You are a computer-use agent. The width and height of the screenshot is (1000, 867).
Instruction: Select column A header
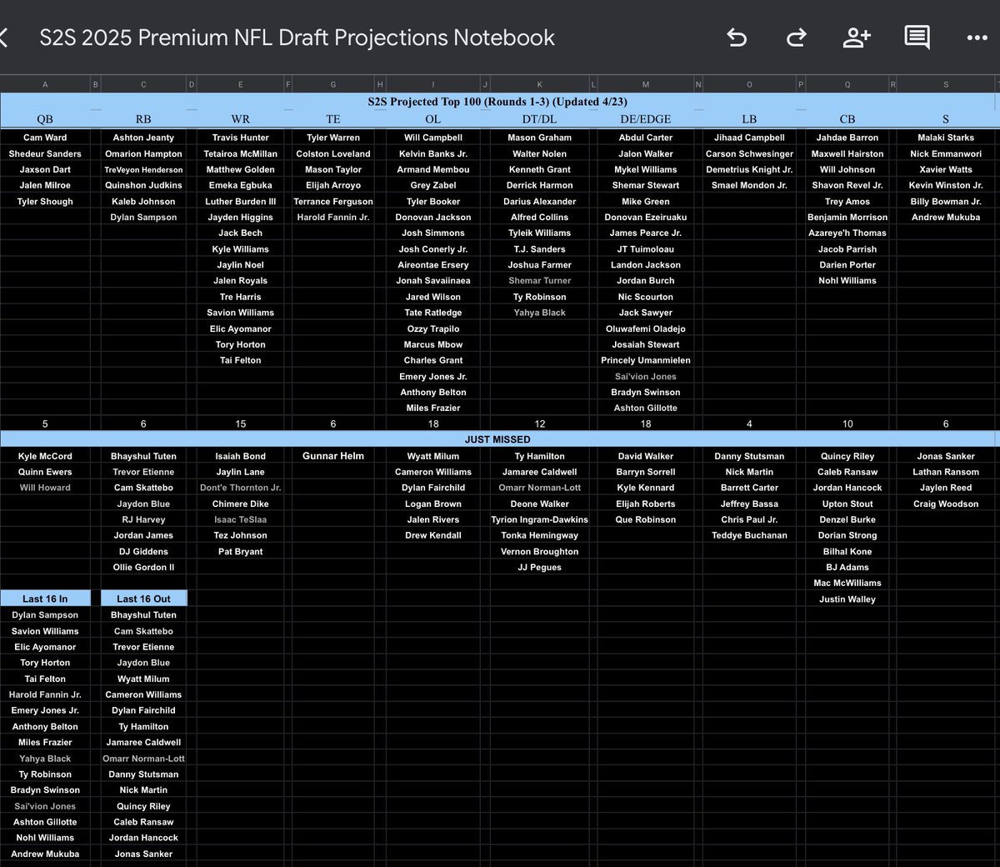pos(45,84)
